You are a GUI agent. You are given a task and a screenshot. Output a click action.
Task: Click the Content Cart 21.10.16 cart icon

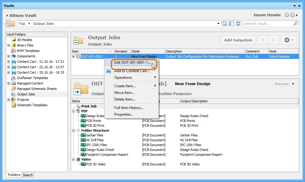[14, 62]
